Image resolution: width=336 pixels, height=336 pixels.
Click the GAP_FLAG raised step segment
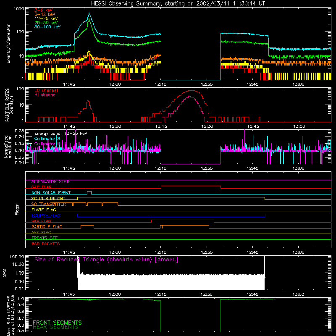click(x=191, y=186)
